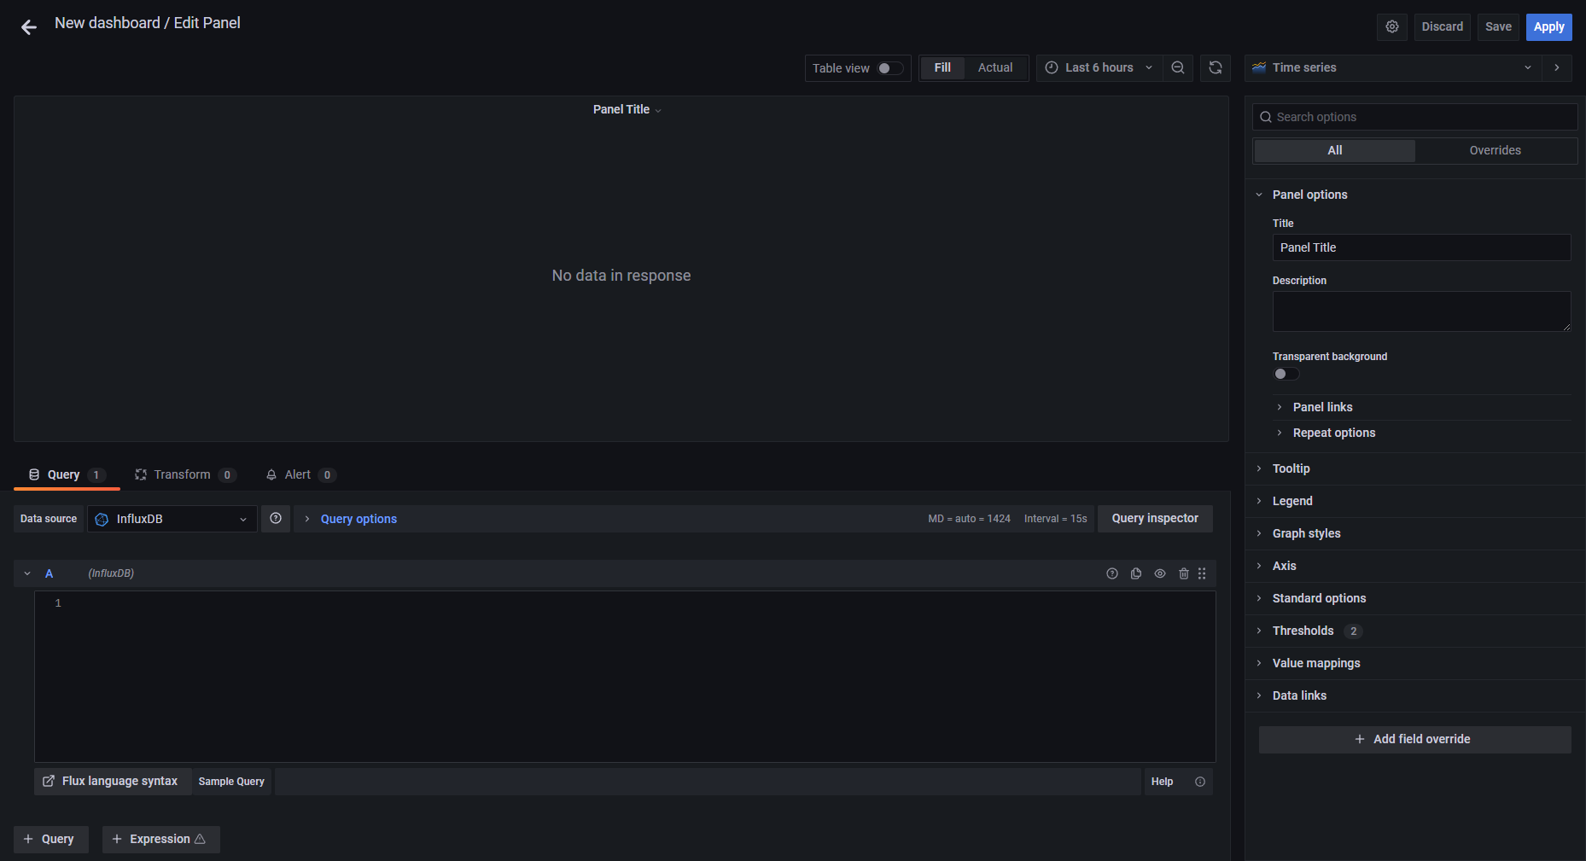Open the InfluxDB data source dropdown
The image size is (1586, 861).
point(171,518)
